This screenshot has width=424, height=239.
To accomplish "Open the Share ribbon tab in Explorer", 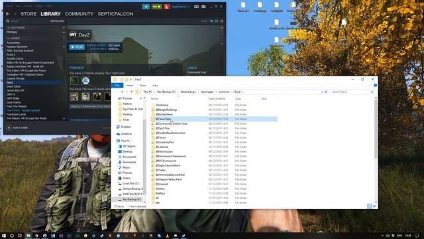I will tap(142, 86).
